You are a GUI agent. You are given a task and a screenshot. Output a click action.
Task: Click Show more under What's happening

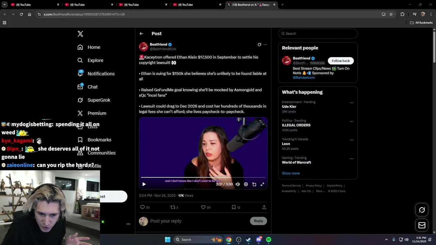pyautogui.click(x=291, y=174)
